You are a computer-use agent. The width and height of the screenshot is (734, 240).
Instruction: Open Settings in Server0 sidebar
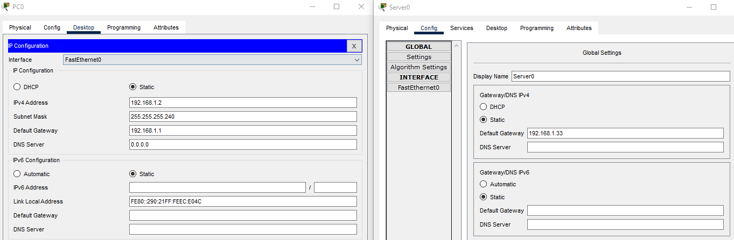pyautogui.click(x=419, y=57)
